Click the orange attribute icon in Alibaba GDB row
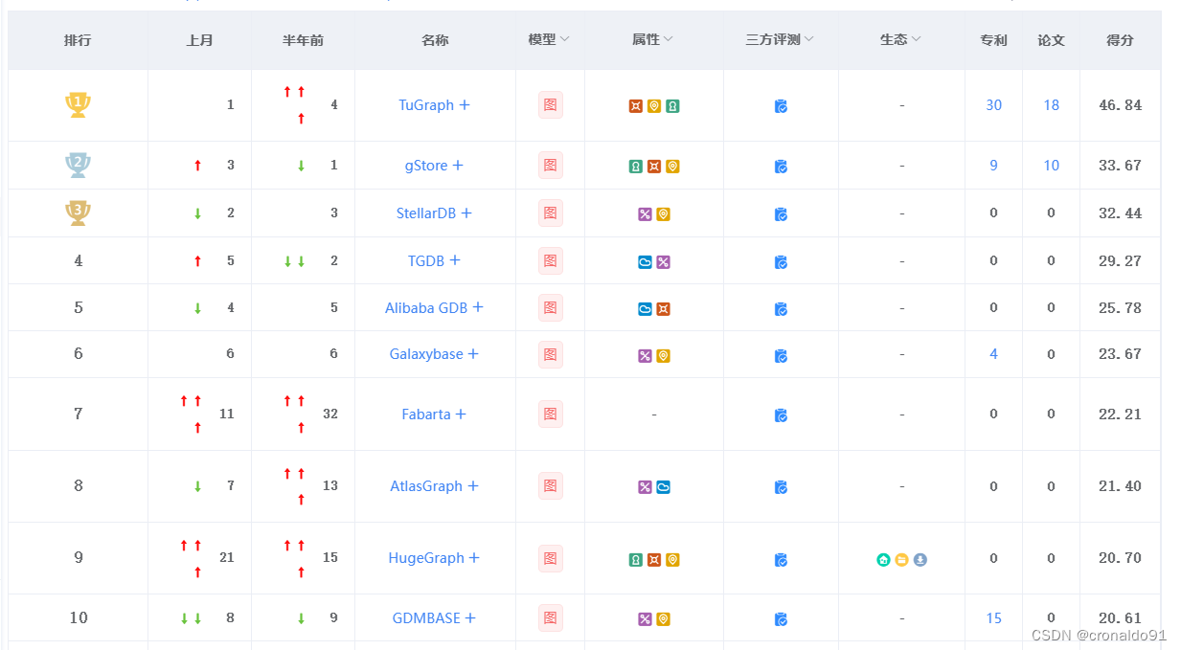Screen dimensions: 1181x650 pos(663,309)
